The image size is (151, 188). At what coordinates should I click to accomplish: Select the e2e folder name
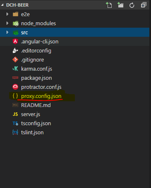tap(25, 14)
